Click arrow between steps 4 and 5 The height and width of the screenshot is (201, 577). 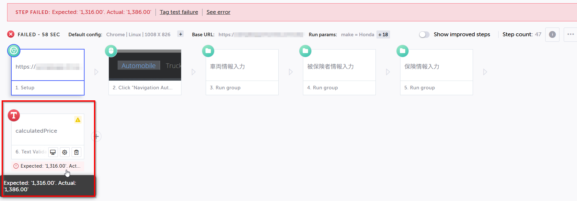click(x=388, y=72)
